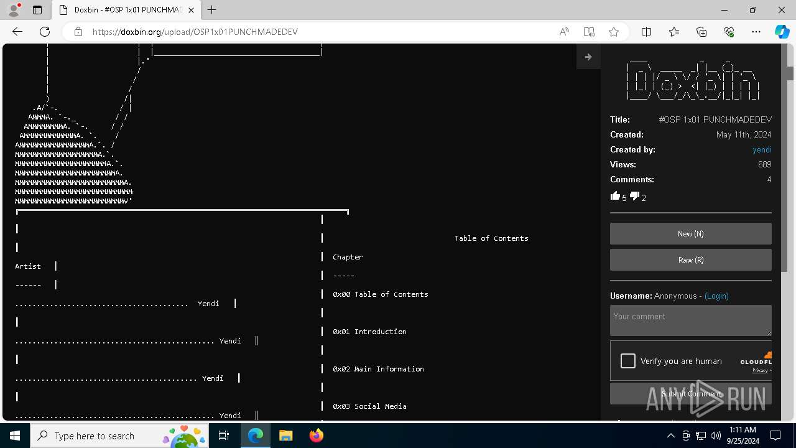Add this page to favorites
Viewport: 796px width, 448px height.
pyautogui.click(x=614, y=32)
